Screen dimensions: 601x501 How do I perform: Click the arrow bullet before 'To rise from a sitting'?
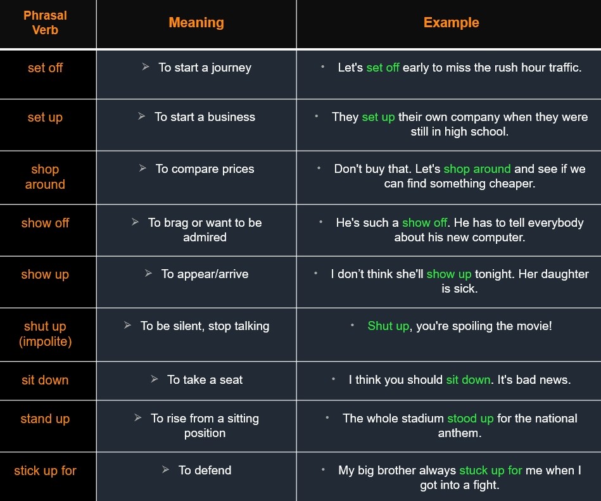pyautogui.click(x=138, y=417)
